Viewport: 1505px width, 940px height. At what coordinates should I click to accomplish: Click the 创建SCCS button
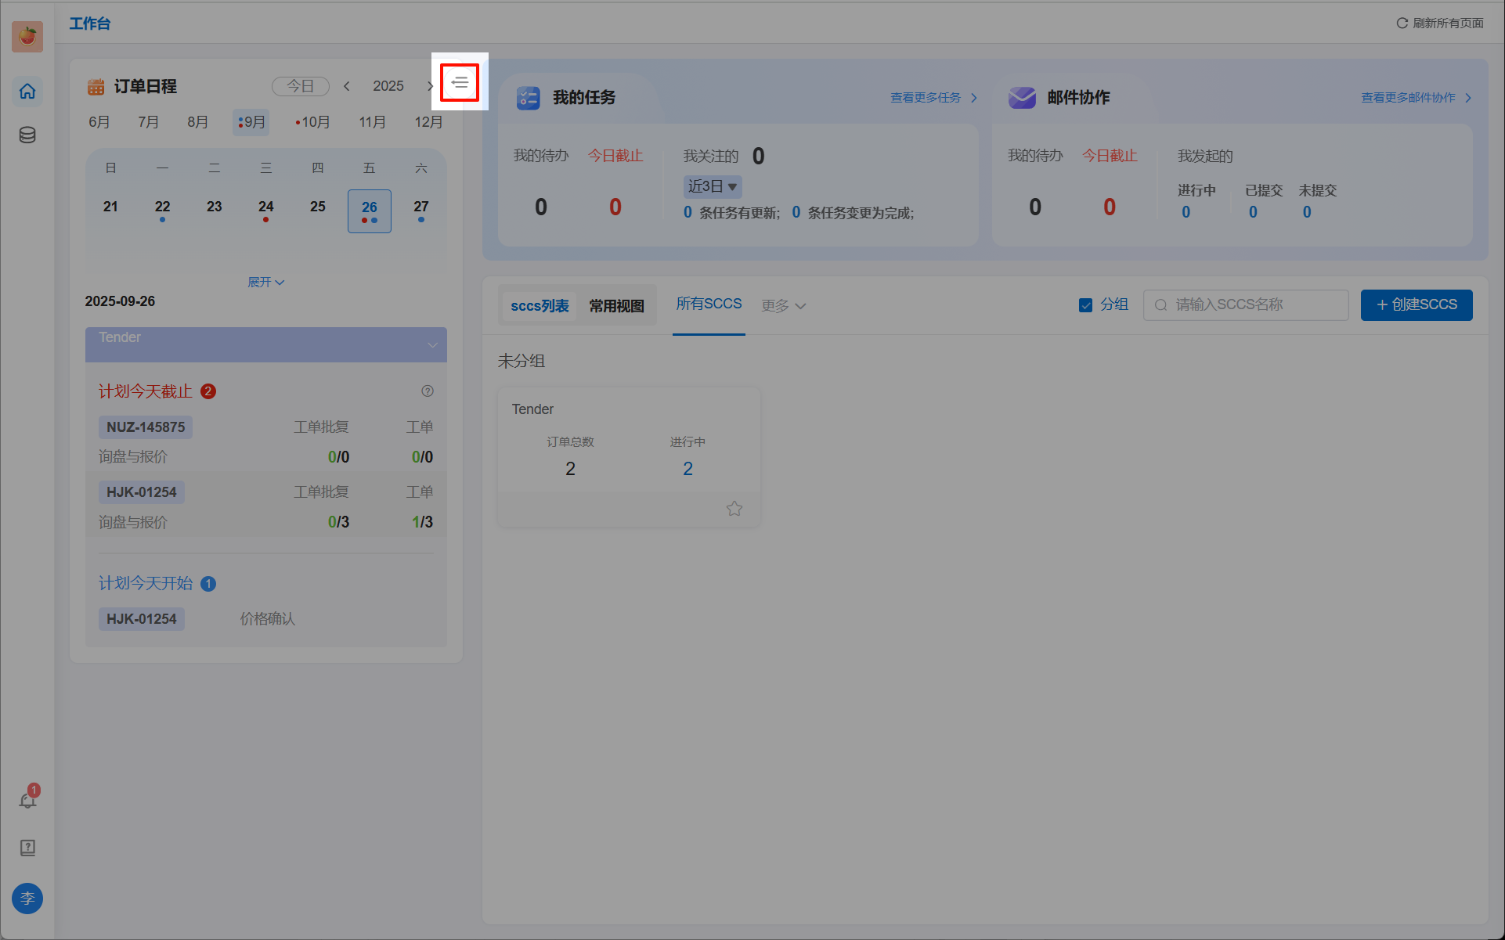click(x=1416, y=305)
